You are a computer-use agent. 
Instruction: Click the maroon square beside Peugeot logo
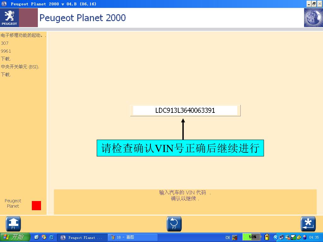pyautogui.click(x=28, y=18)
